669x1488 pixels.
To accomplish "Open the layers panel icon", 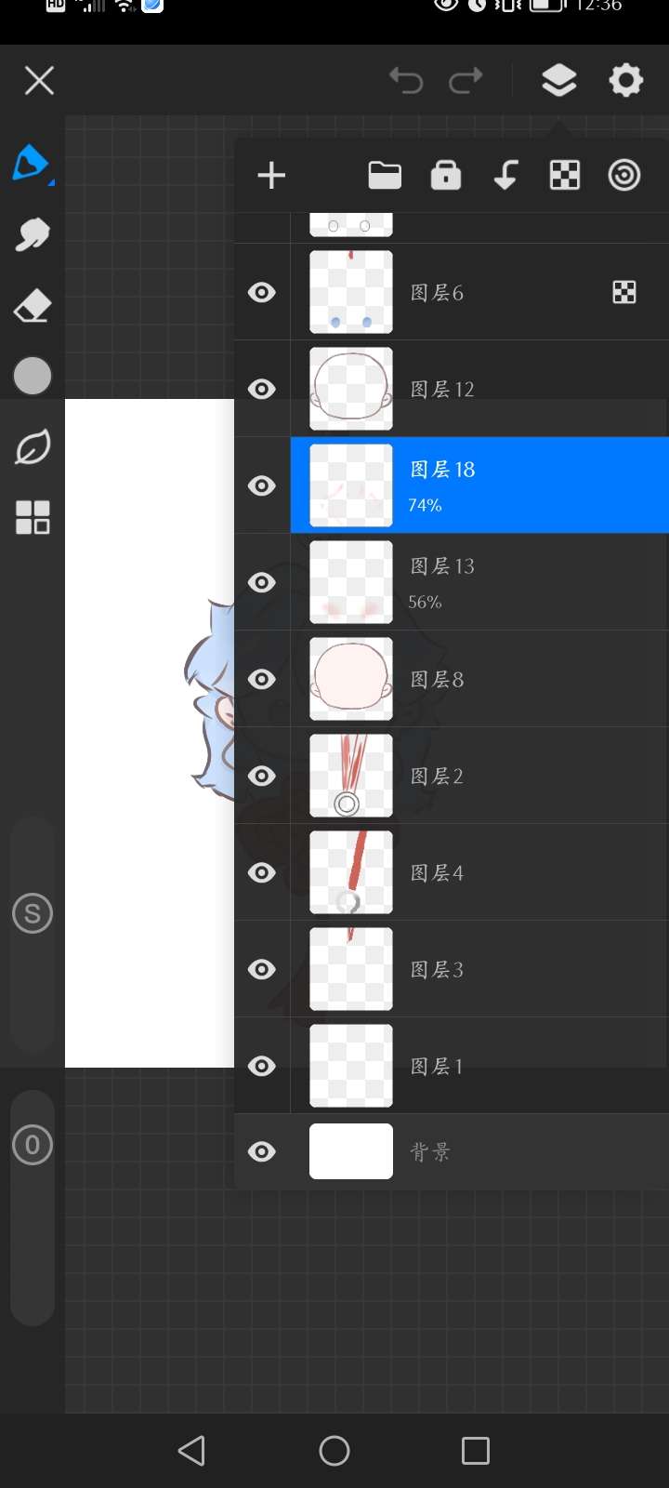I will tap(558, 81).
